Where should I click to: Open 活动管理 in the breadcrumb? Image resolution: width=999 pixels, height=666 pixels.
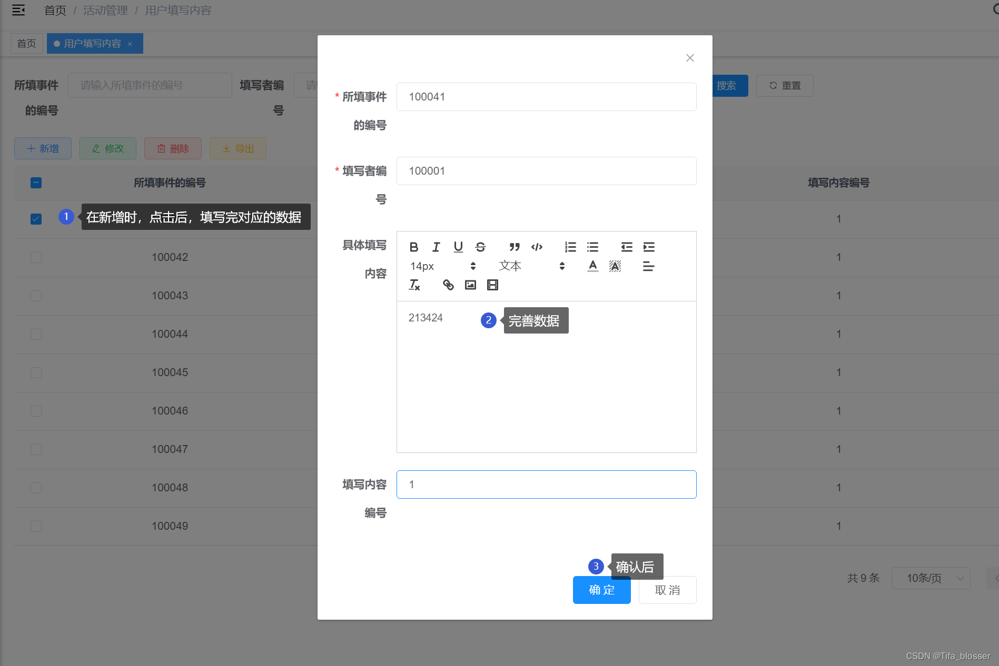point(105,11)
